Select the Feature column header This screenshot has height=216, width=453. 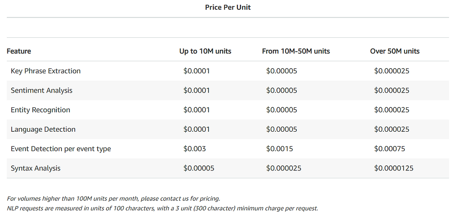[x=19, y=51]
